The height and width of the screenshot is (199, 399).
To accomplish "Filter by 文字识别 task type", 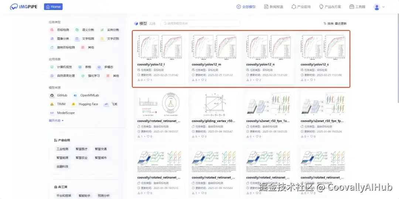I will (110, 39).
